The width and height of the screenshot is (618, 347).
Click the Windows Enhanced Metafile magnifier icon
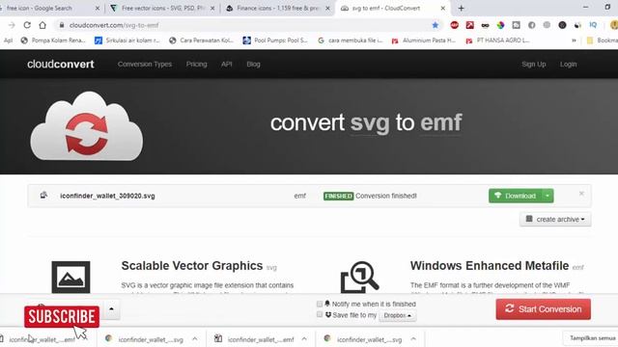click(359, 277)
